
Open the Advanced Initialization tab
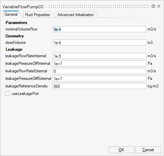point(76,15)
